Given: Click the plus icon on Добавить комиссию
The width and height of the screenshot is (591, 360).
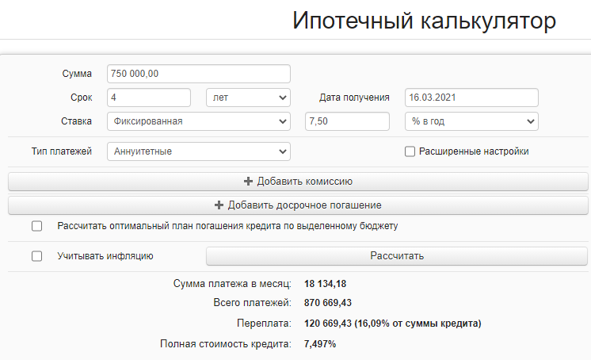Looking at the screenshot, I should tap(249, 182).
